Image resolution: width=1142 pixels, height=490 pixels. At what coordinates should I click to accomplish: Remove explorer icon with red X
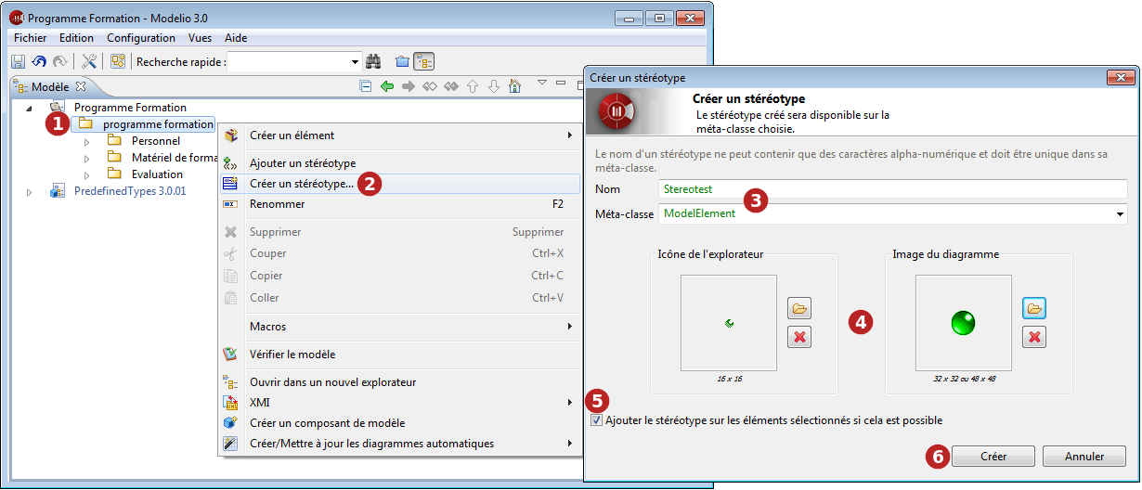[799, 337]
